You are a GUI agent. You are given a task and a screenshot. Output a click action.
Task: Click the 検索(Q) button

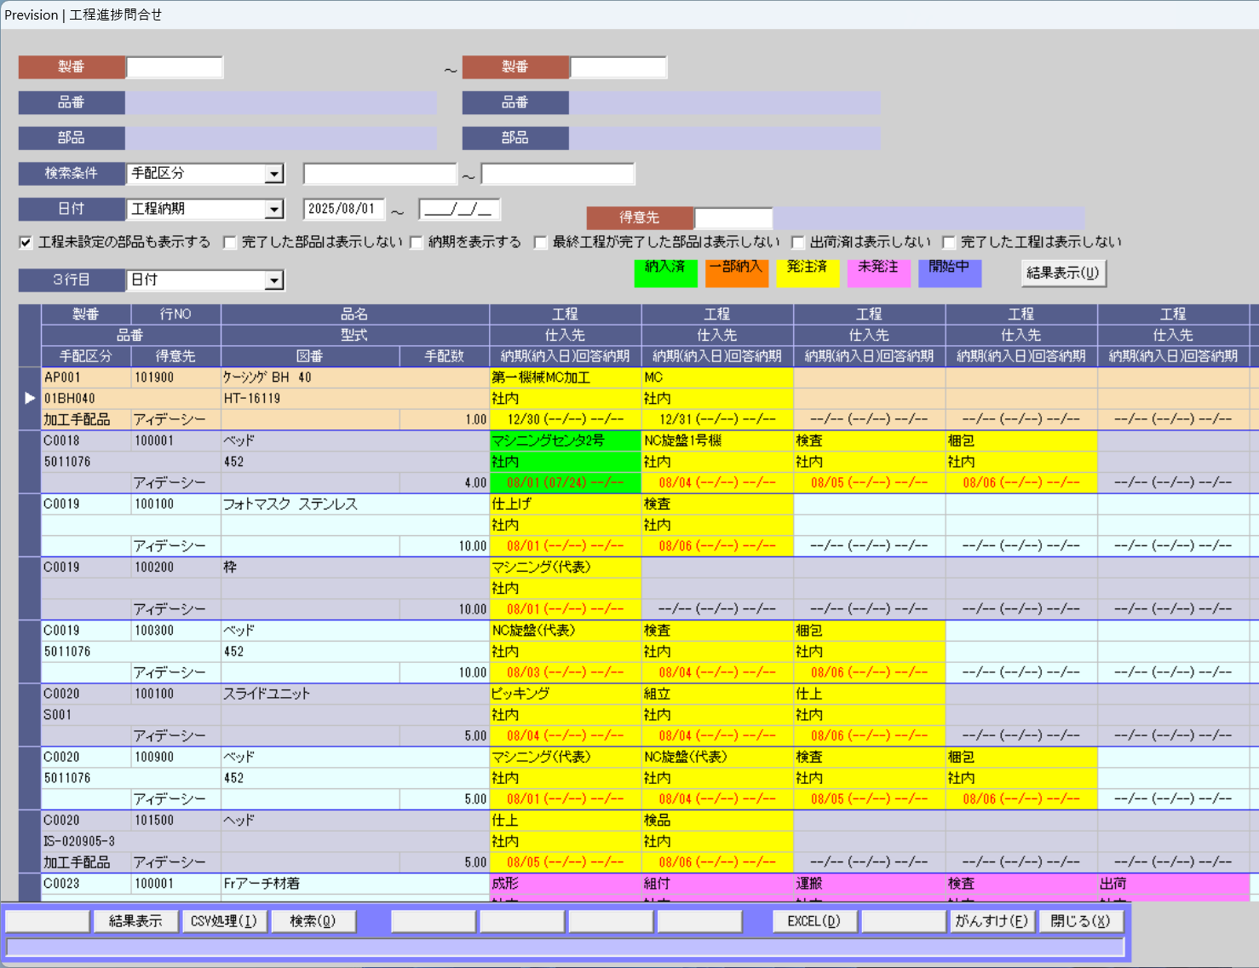click(313, 921)
